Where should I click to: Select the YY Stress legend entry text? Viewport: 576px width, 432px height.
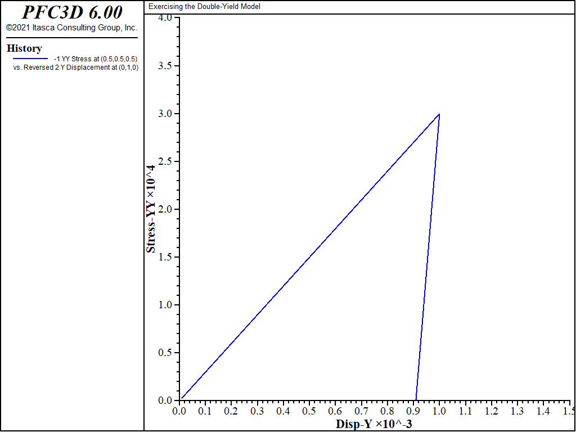coord(96,58)
